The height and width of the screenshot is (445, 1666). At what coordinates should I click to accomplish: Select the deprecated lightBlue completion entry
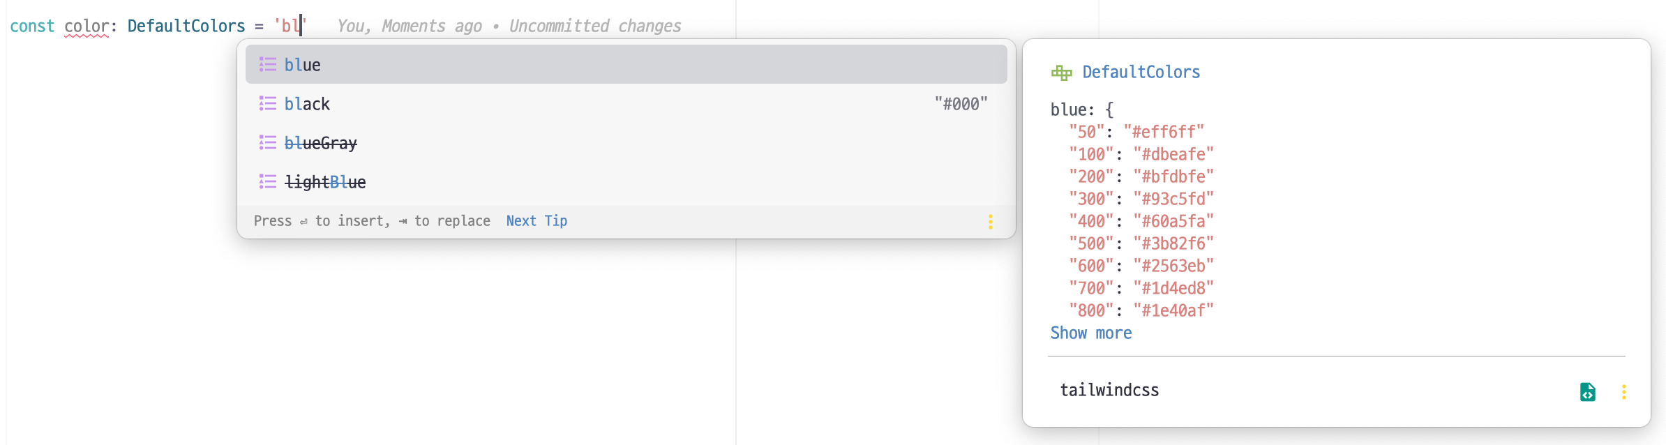(325, 182)
